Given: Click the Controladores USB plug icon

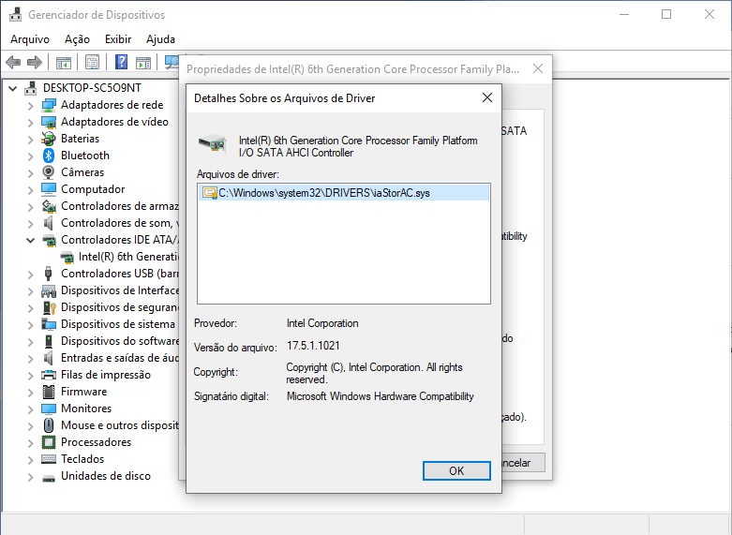Looking at the screenshot, I should (x=49, y=274).
